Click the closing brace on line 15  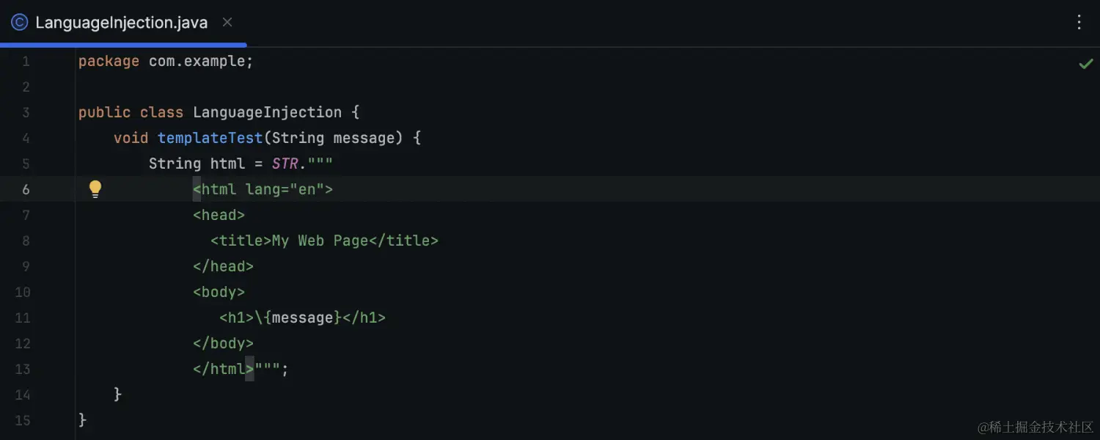pyautogui.click(x=82, y=419)
